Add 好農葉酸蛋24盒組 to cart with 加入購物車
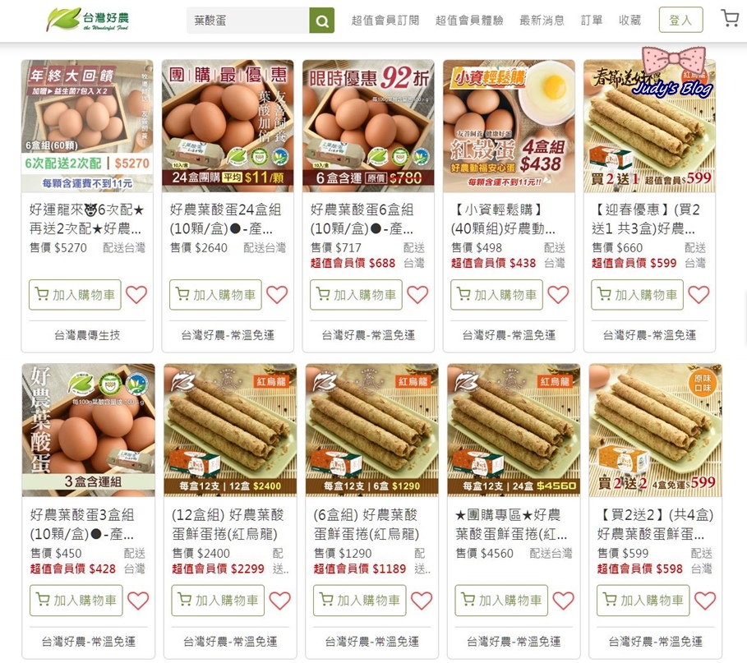 215,295
